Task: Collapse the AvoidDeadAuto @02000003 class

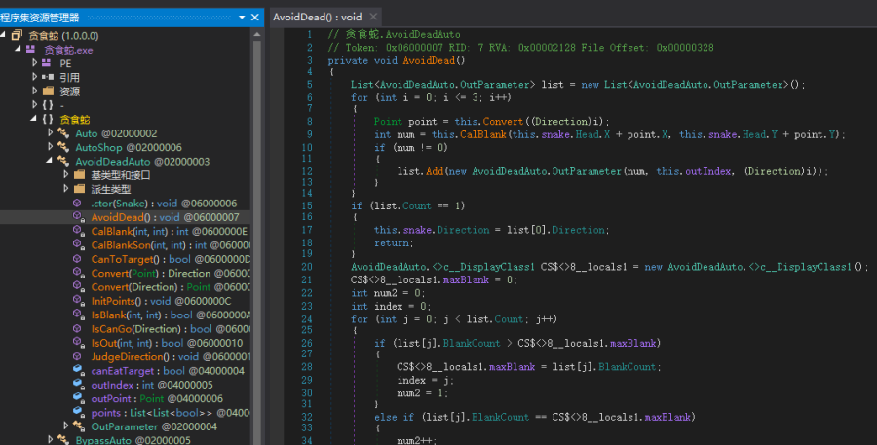Action: coord(50,161)
